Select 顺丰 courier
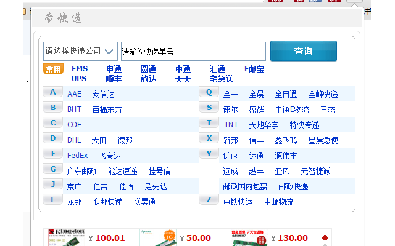 [x=114, y=79]
